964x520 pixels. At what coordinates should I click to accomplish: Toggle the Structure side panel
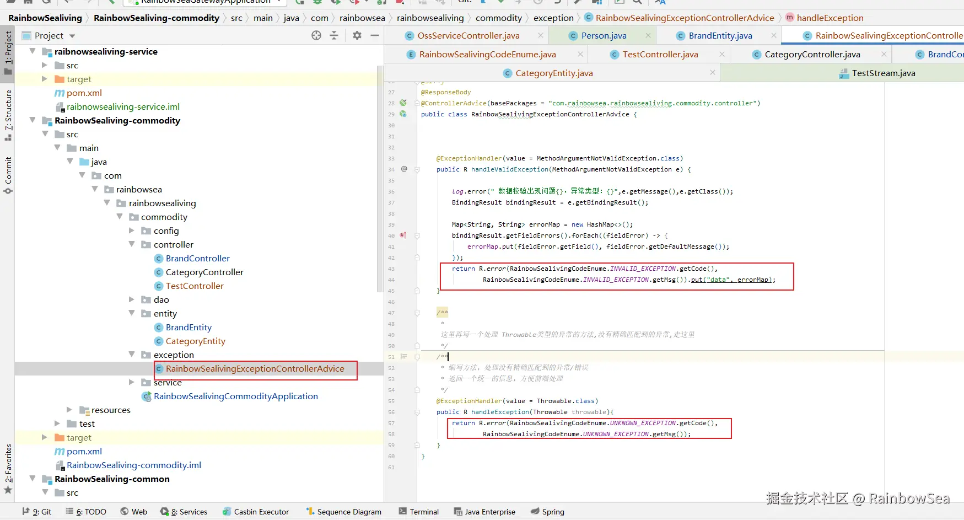[x=8, y=114]
